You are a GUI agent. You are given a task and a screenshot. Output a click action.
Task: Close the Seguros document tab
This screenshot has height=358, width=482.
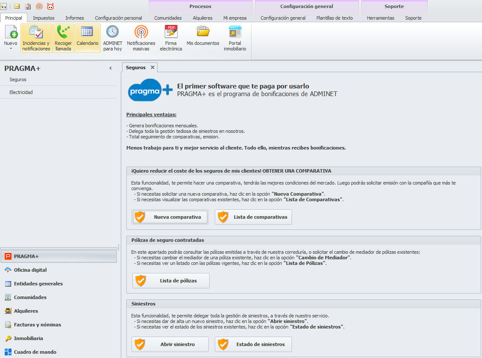pyautogui.click(x=152, y=67)
